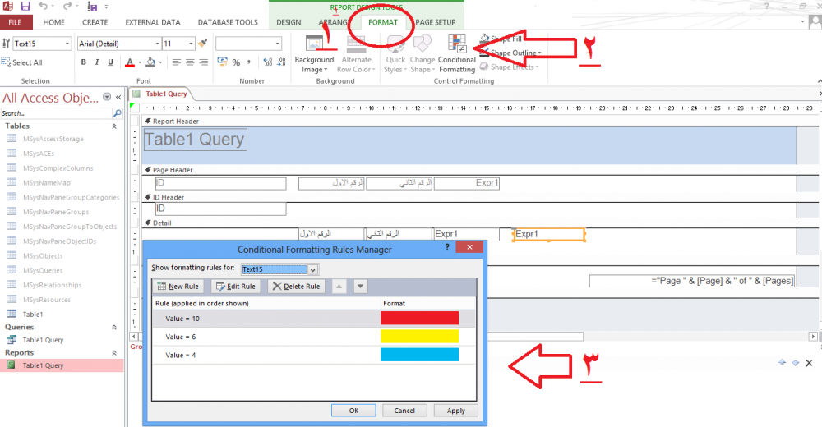Open the font name Arial dropdown
Image resolution: width=822 pixels, height=427 pixels.
[157, 44]
